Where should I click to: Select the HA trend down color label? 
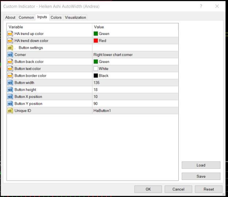pos(31,41)
